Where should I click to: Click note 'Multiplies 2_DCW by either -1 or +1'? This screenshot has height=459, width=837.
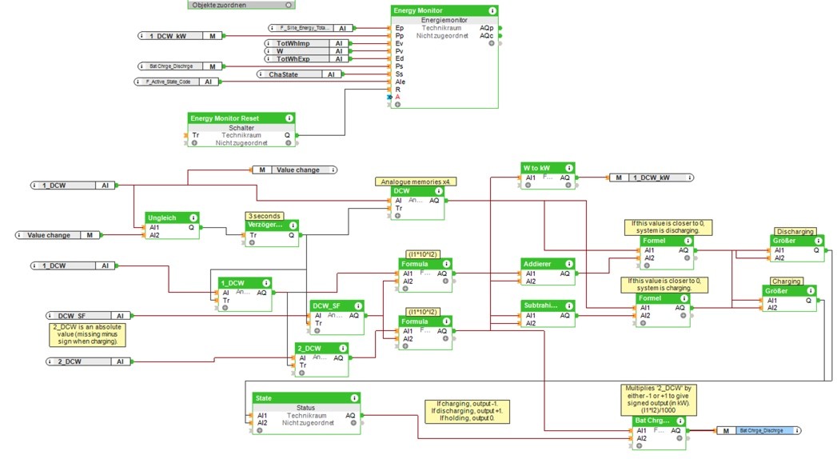[659, 399]
